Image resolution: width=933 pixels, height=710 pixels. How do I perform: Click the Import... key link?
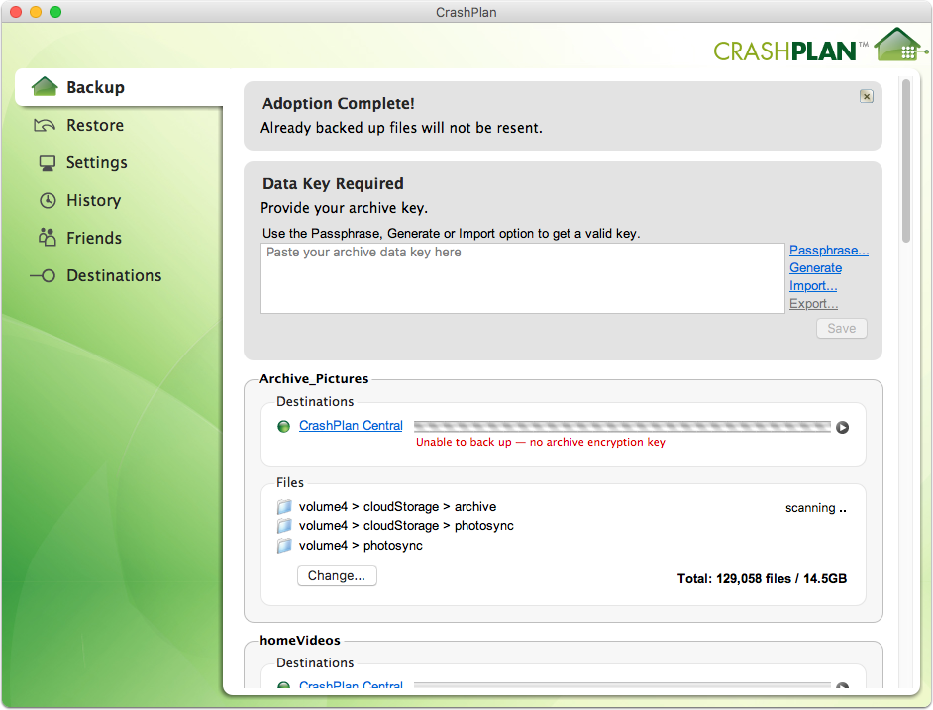(813, 285)
